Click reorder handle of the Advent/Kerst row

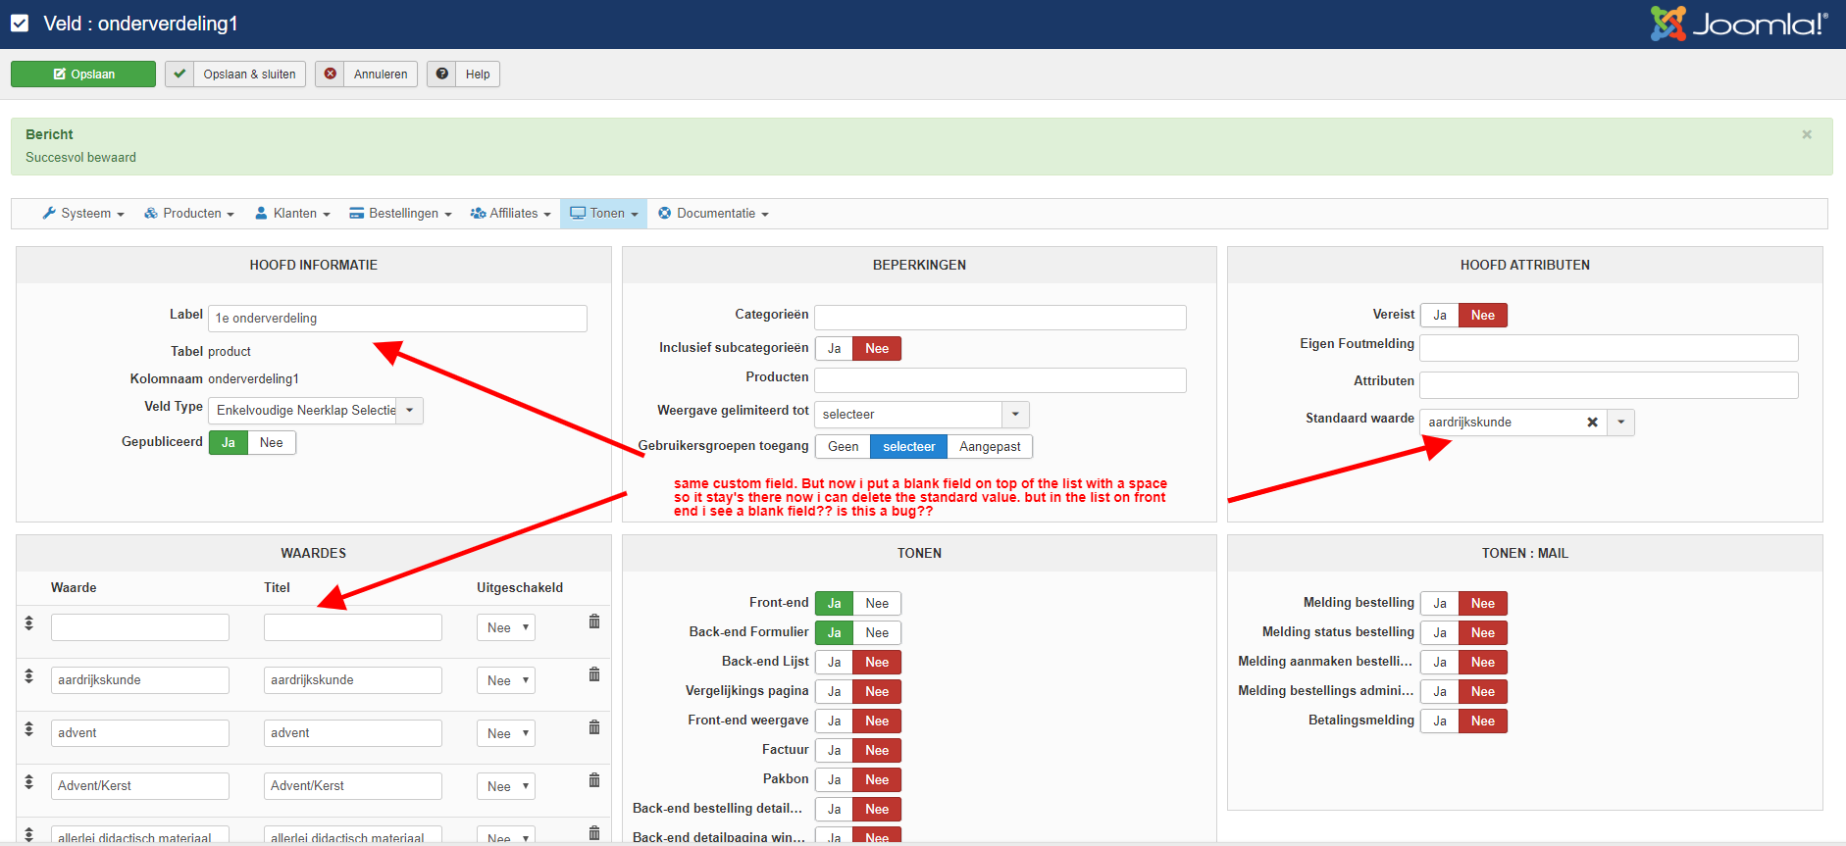click(x=29, y=782)
